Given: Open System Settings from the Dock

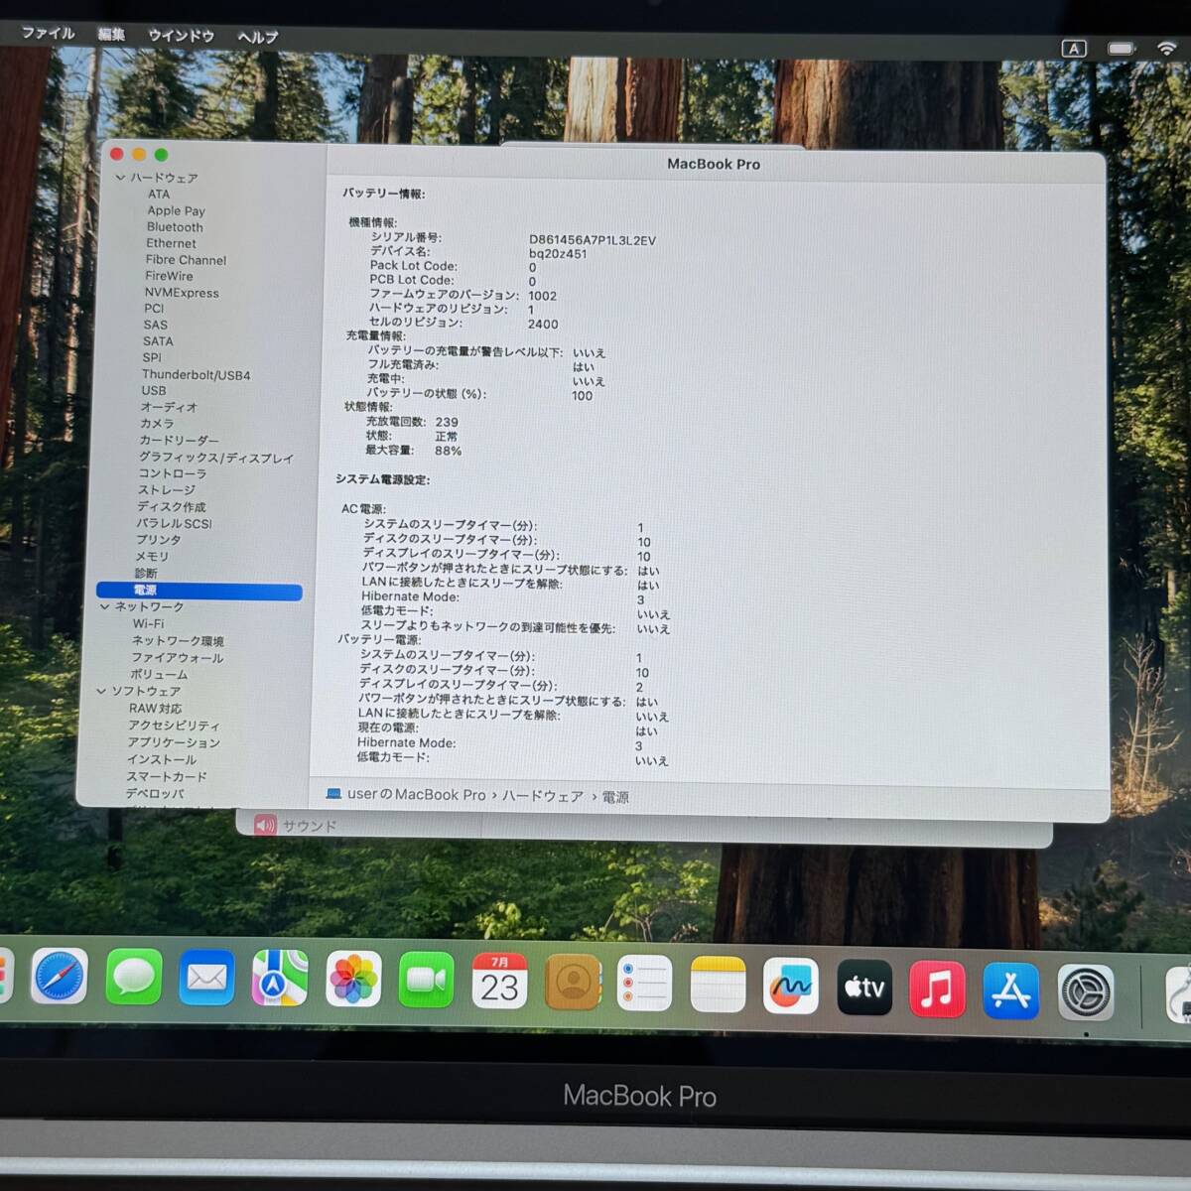Looking at the screenshot, I should click(1085, 992).
